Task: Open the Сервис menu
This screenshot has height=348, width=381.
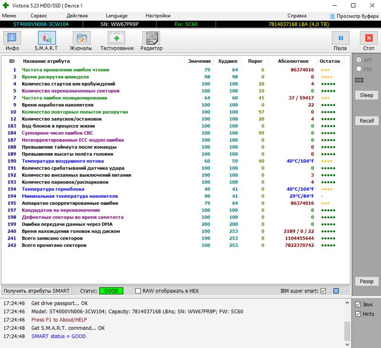Action: pos(39,16)
